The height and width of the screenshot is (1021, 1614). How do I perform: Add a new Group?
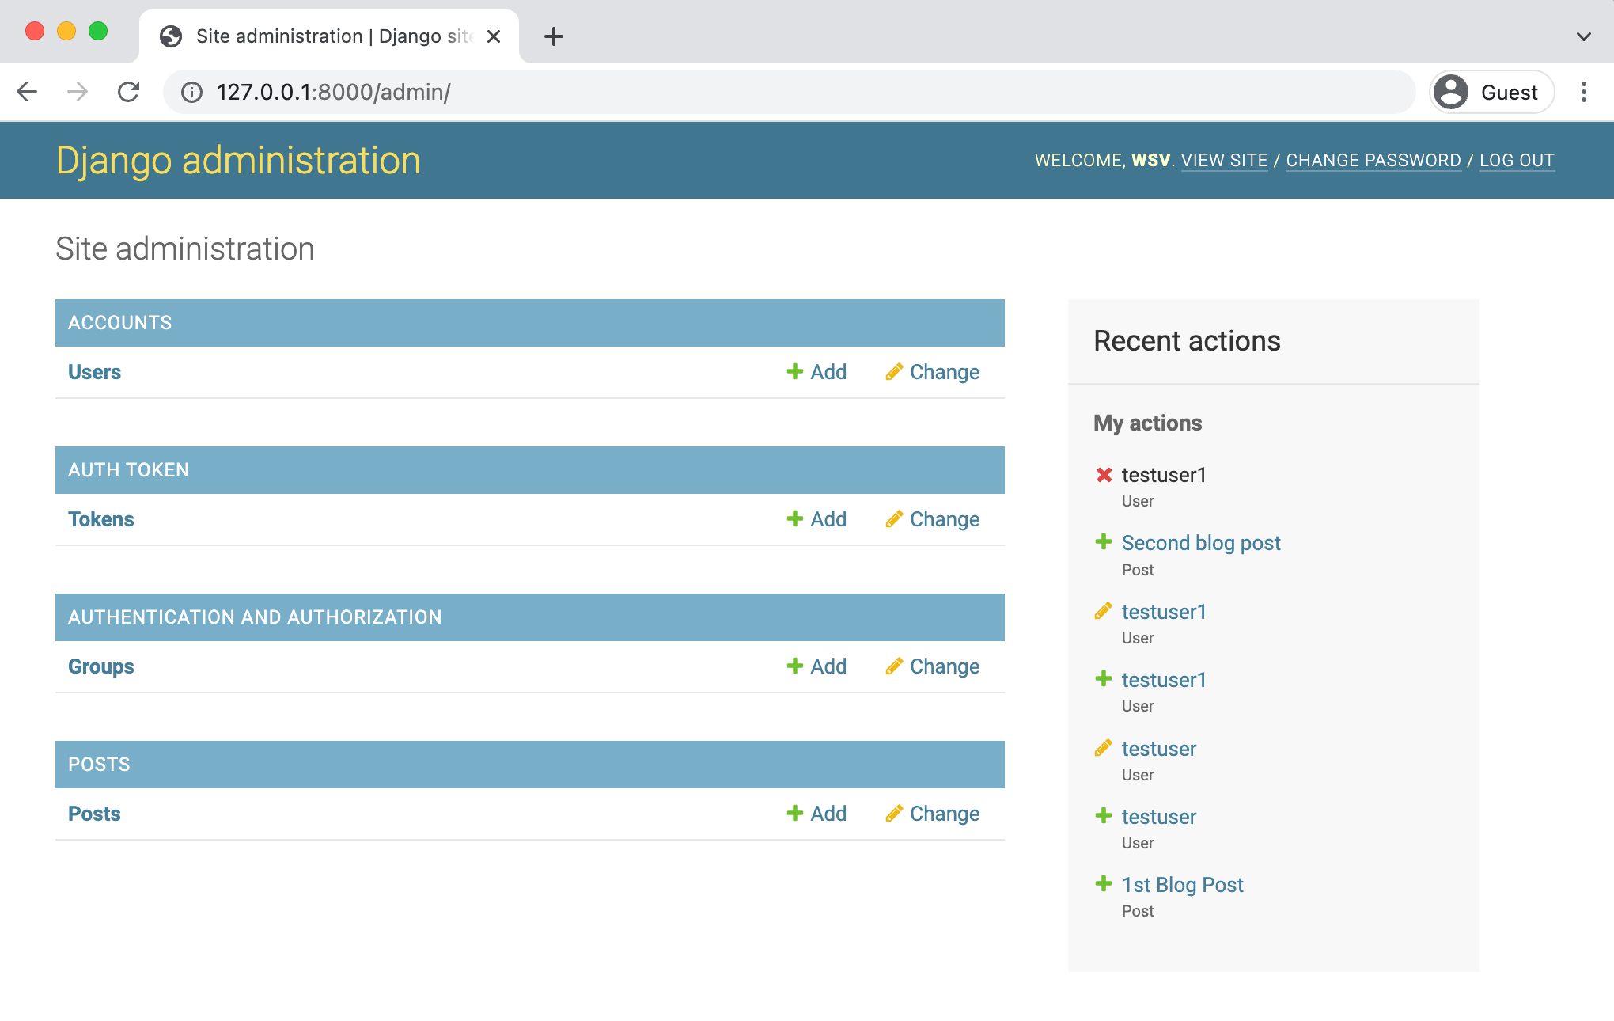coord(816,666)
